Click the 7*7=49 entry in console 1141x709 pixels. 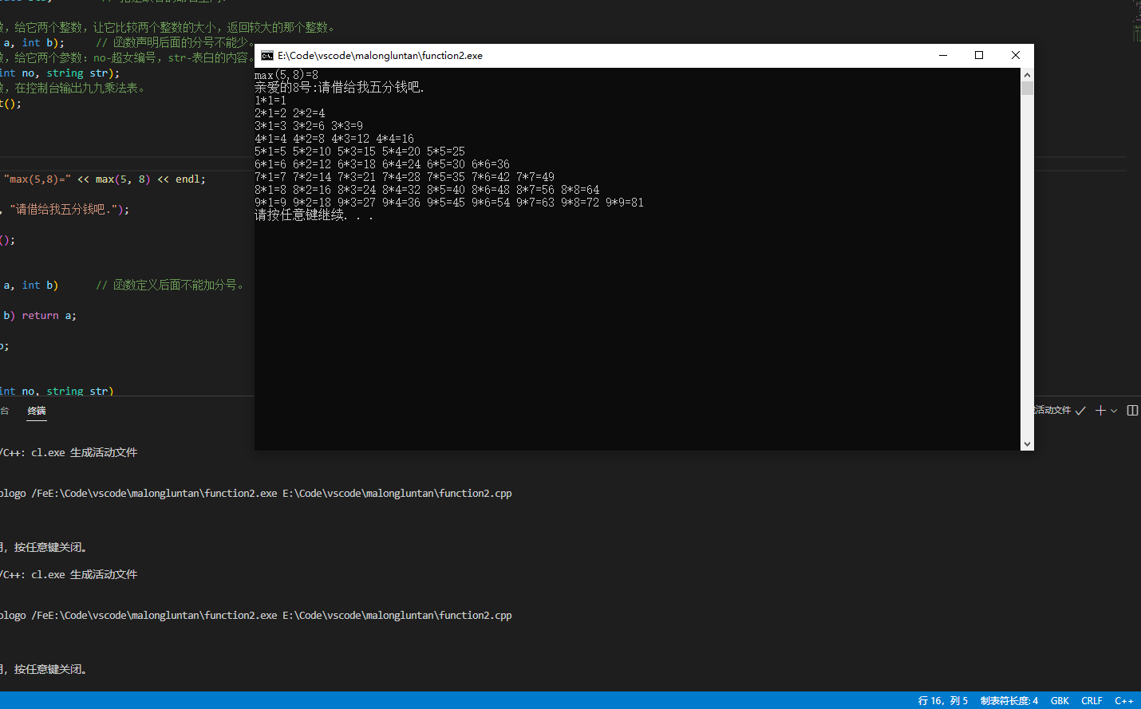click(535, 177)
